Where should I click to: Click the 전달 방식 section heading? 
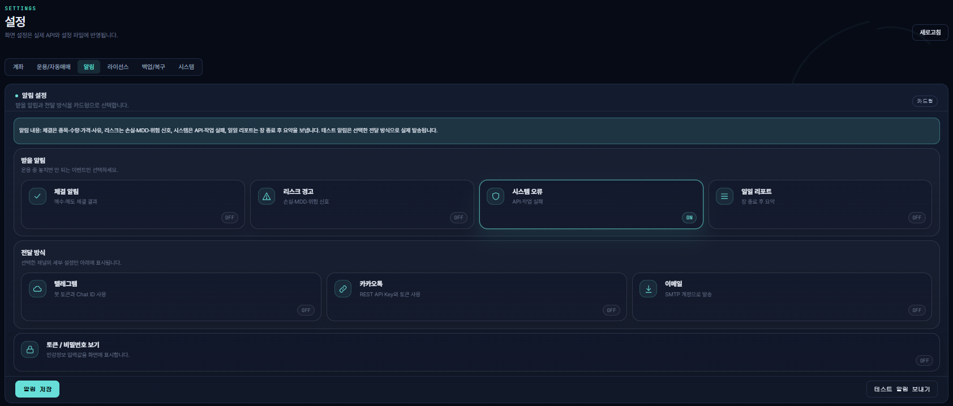pos(33,253)
